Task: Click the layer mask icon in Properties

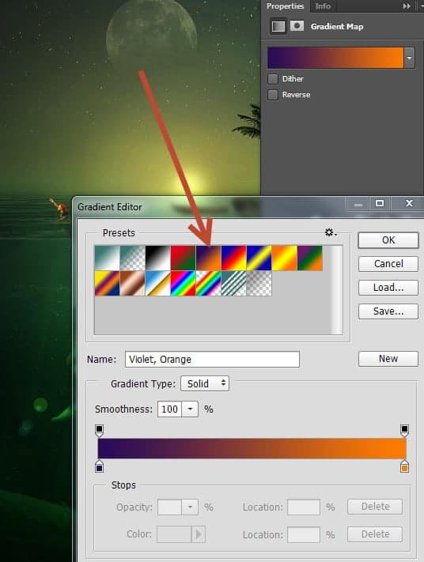Action: 297,26
